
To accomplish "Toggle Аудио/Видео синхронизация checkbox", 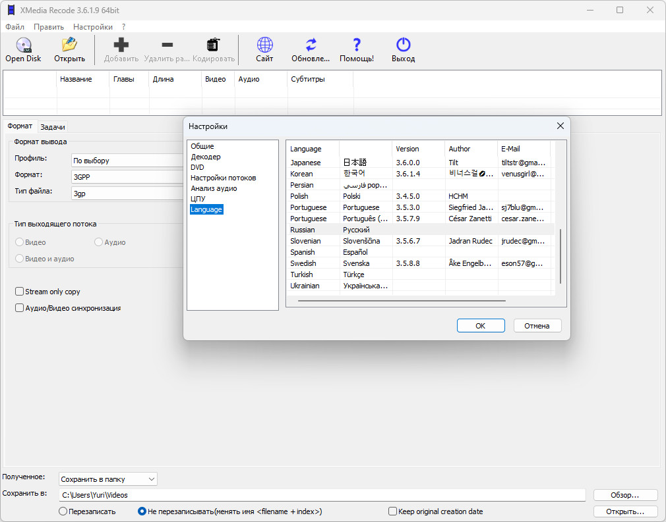I will click(x=20, y=308).
